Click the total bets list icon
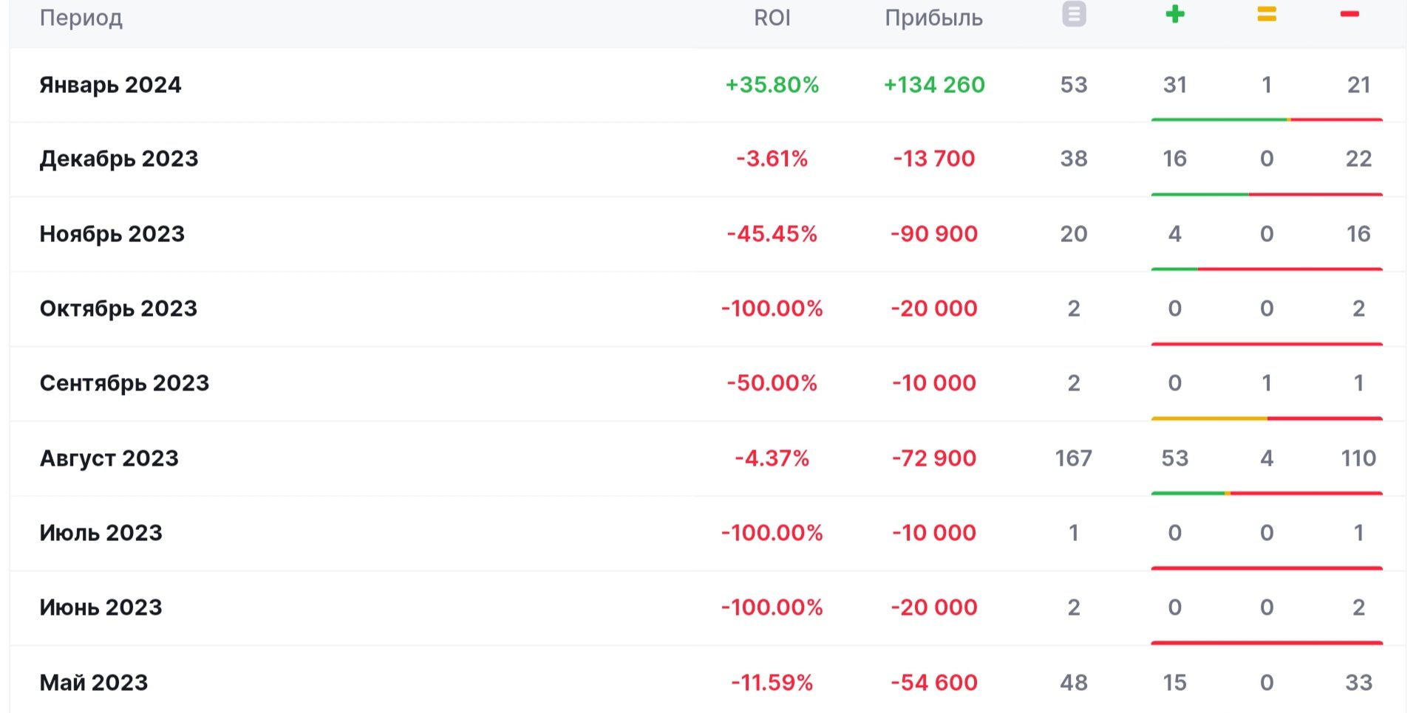The image size is (1416, 713). tap(1074, 15)
